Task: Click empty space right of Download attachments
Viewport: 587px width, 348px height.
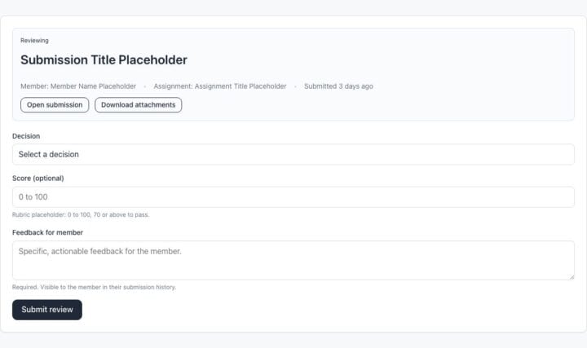Action: coord(374,105)
